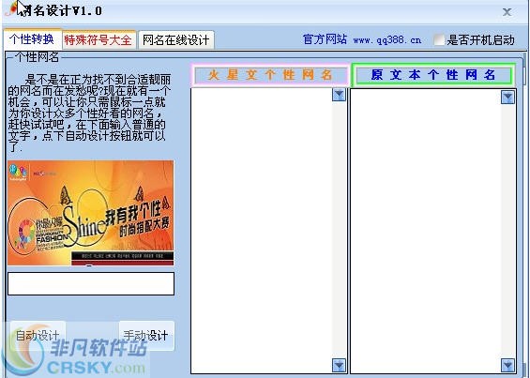The image size is (530, 378).
Task: Close the 网名设计 V1.0 window
Action: (507, 12)
